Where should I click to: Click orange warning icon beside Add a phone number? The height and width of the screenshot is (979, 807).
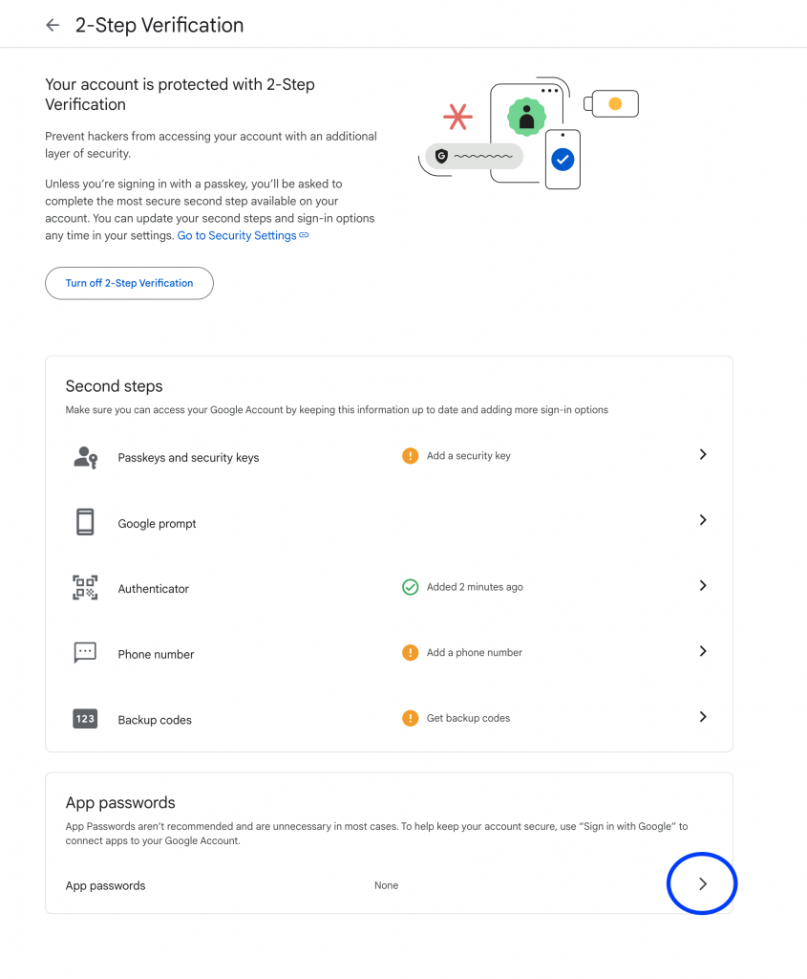[411, 652]
